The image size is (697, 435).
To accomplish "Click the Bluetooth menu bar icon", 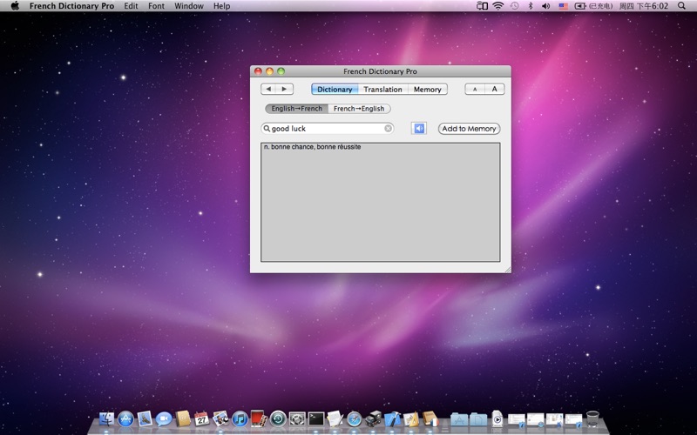I will click(531, 6).
